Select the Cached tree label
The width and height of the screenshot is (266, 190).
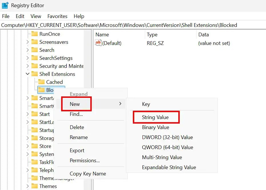55,82
